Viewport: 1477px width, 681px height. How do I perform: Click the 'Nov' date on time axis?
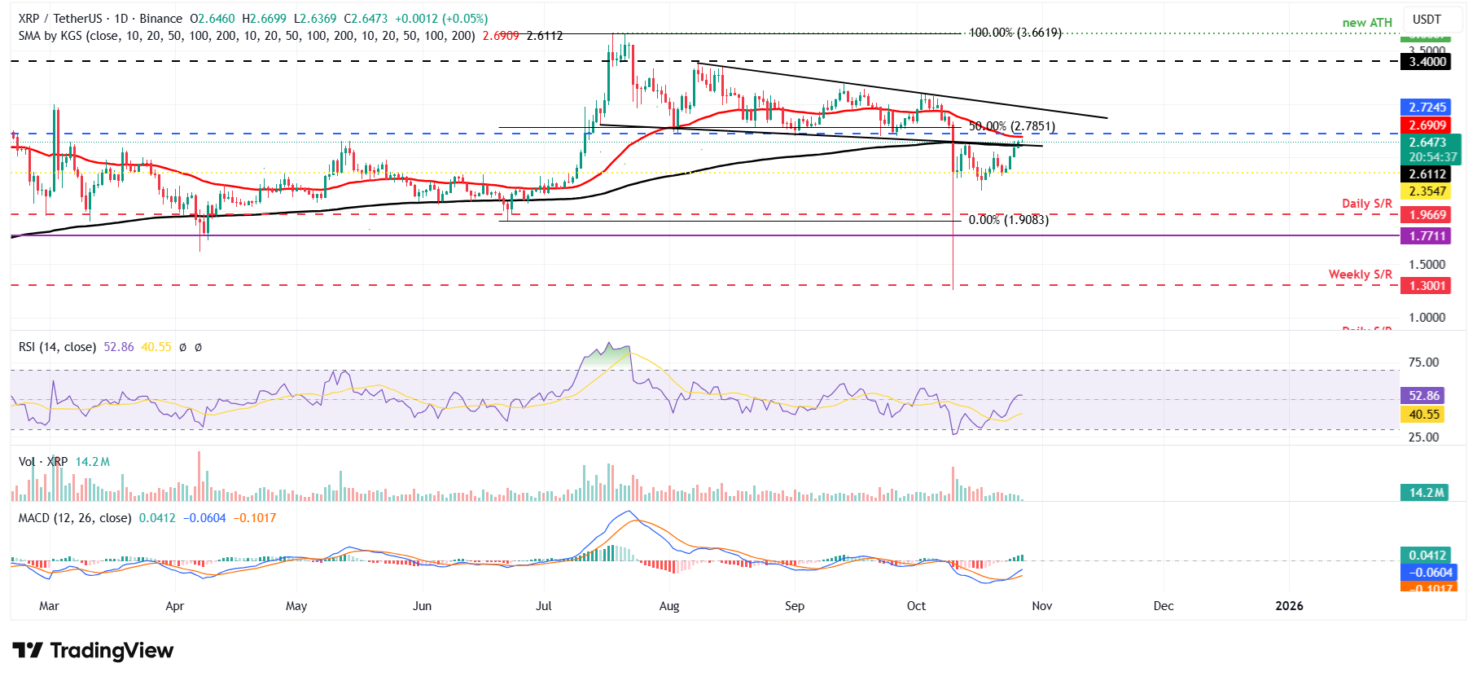(1042, 606)
